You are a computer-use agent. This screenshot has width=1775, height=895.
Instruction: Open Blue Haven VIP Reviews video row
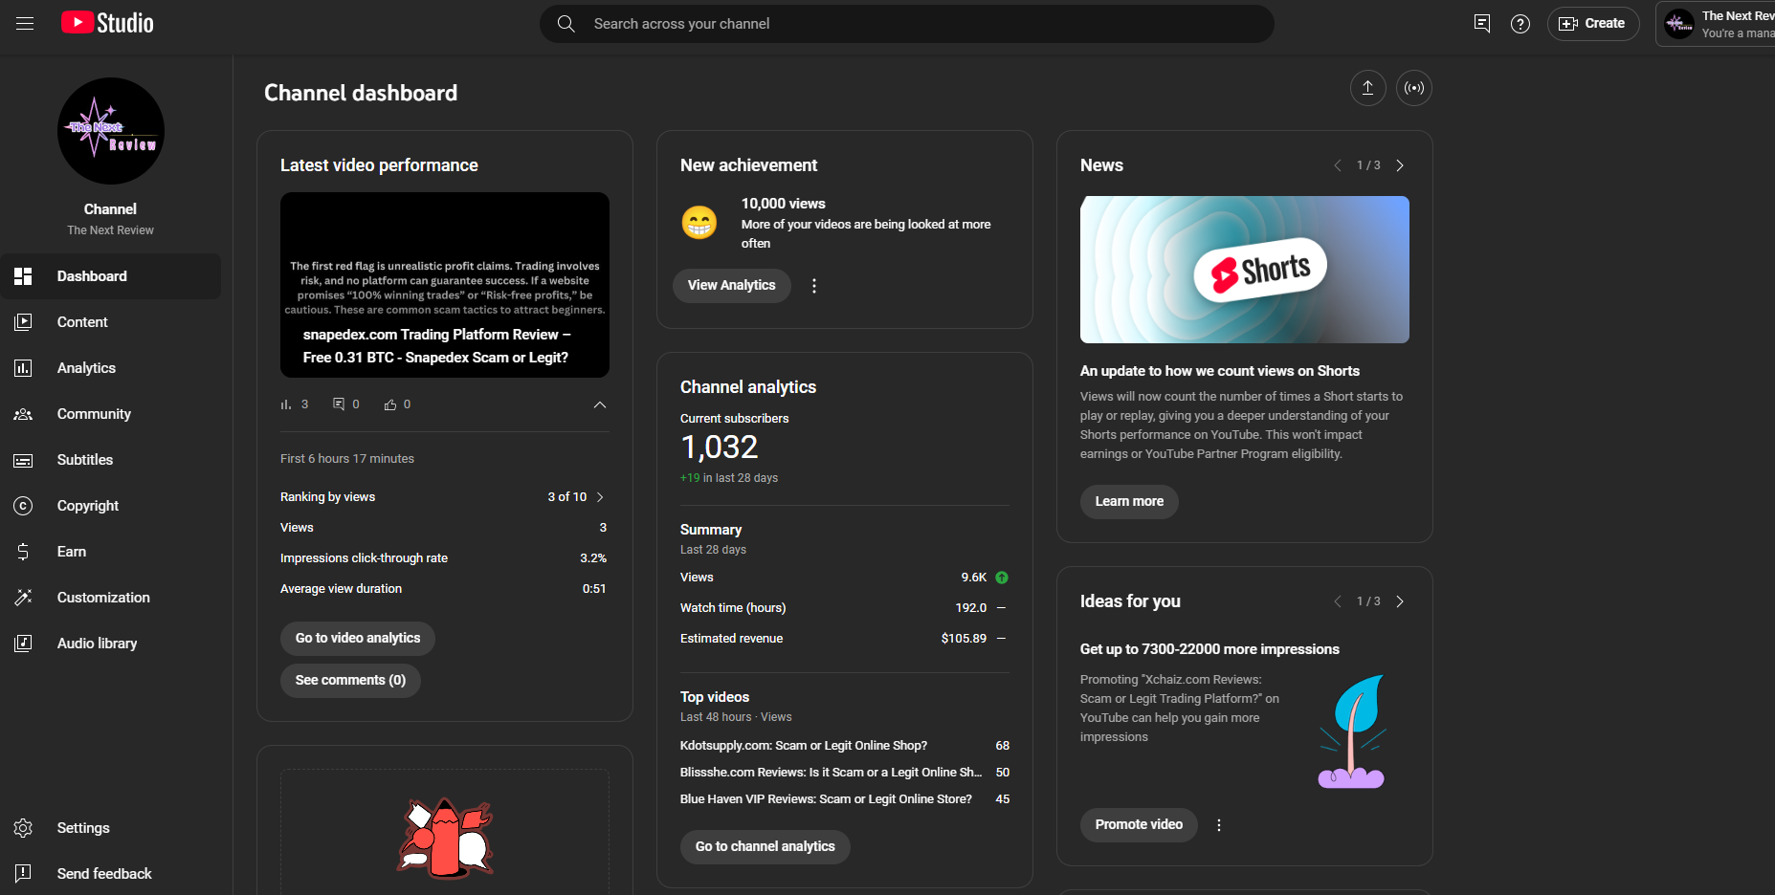click(845, 799)
